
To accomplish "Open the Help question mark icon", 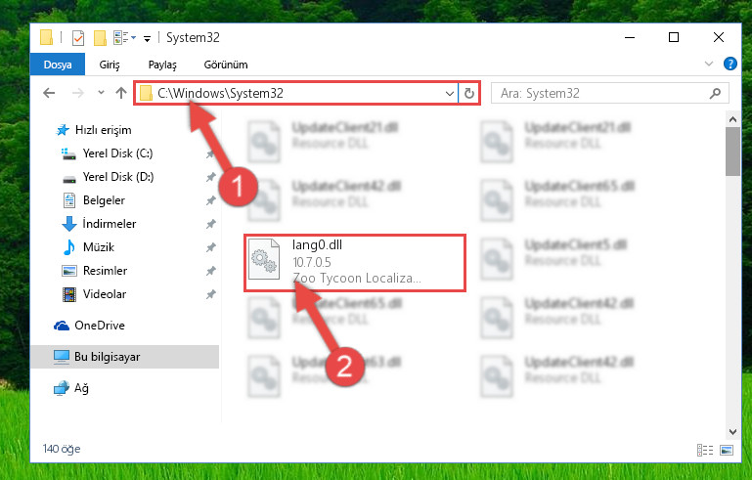I will pos(730,64).
